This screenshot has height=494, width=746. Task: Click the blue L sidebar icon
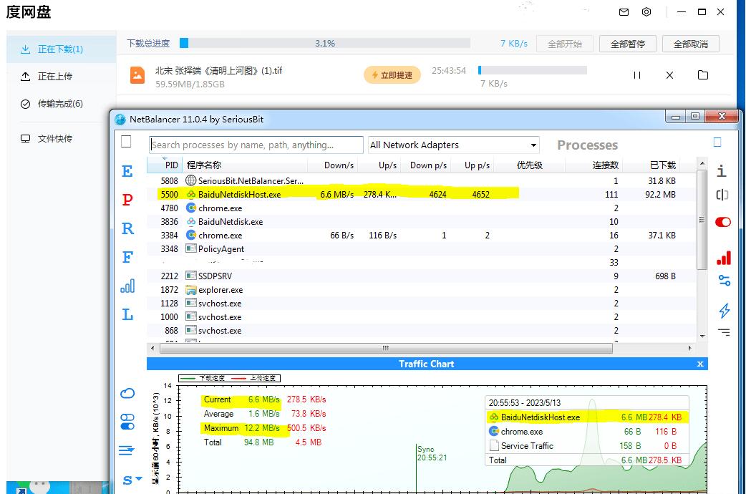127,314
